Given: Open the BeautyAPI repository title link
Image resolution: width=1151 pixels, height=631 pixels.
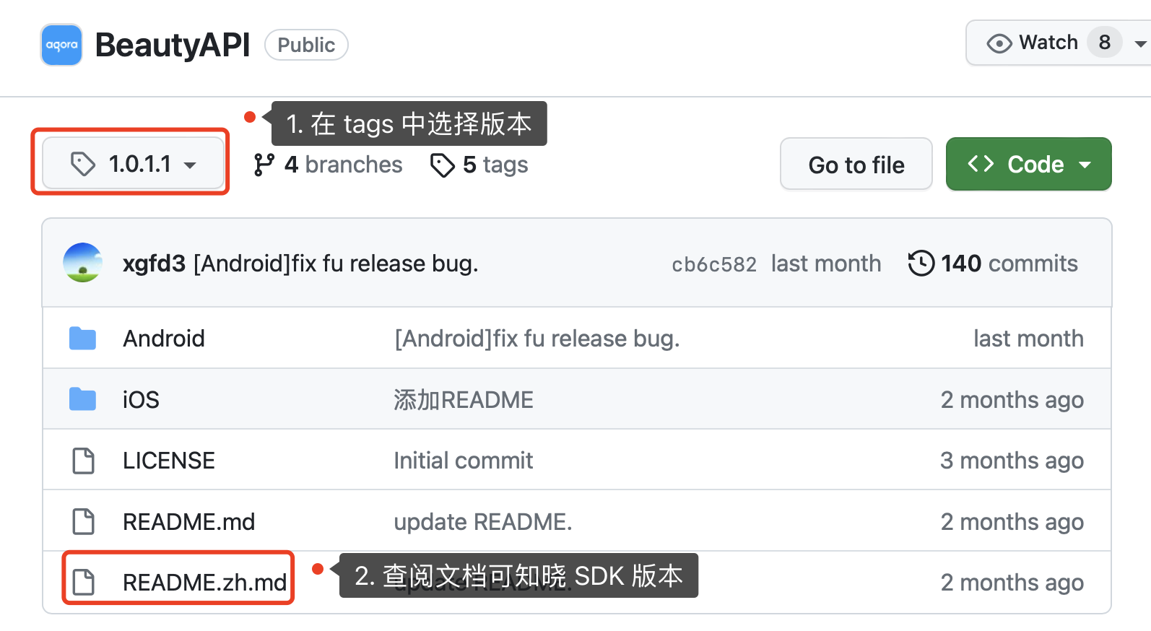Looking at the screenshot, I should click(x=173, y=45).
